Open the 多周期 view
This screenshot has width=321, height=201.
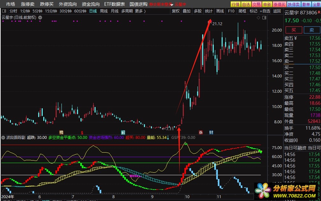127,11
